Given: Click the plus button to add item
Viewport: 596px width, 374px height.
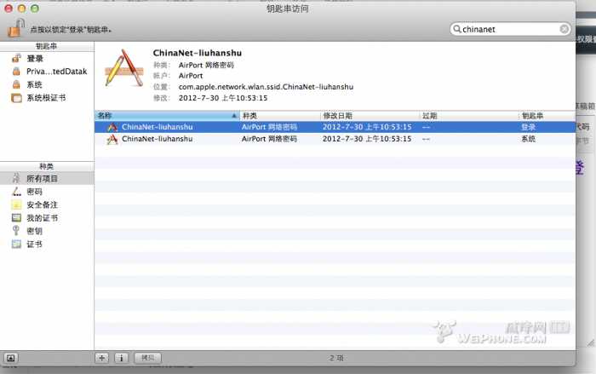Looking at the screenshot, I should (x=102, y=358).
